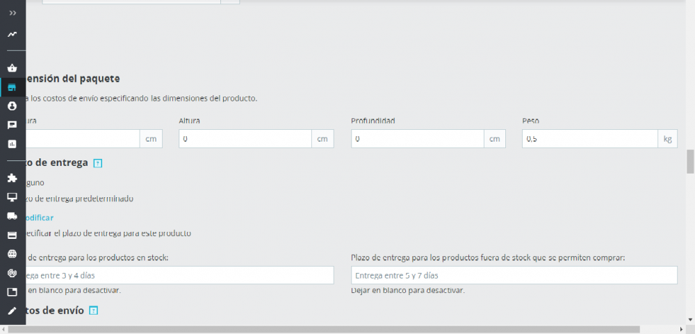Click the 'kg' unit label beside Peso

tap(667, 139)
